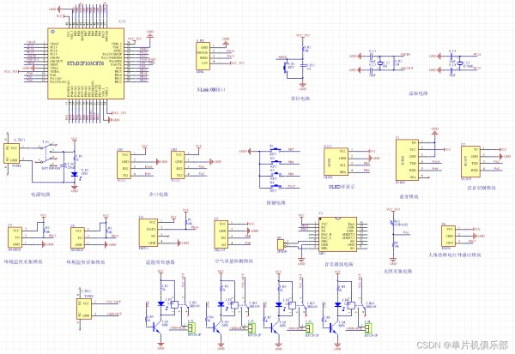Select the CH1 serial header block

tap(124, 165)
